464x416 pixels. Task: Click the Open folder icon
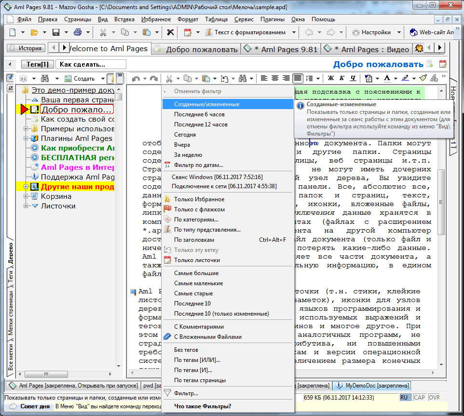tap(34, 32)
